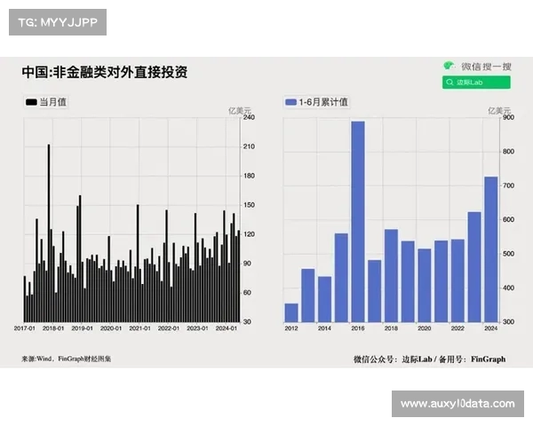Click the 900 y-axis value on right chart

508,117
